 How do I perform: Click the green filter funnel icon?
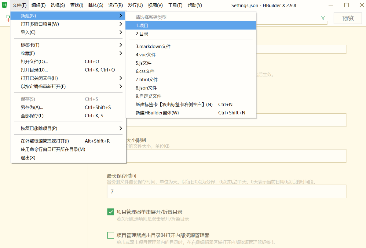tap(323, 18)
